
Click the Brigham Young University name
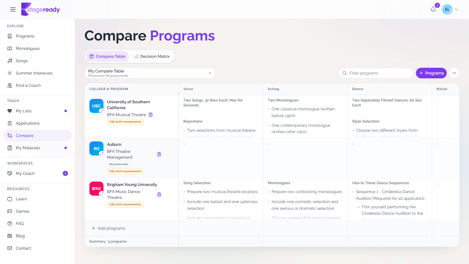[132, 185]
